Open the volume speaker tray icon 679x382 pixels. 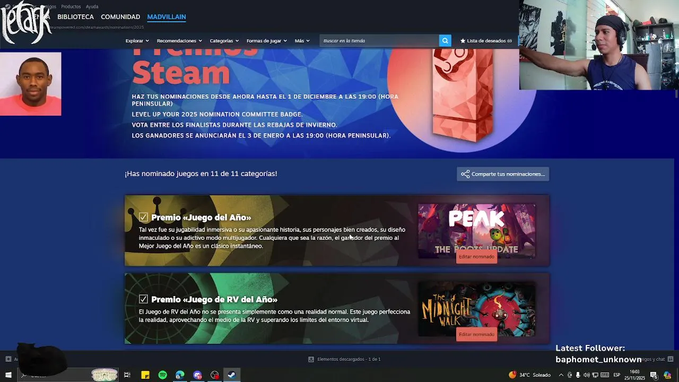tap(586, 375)
